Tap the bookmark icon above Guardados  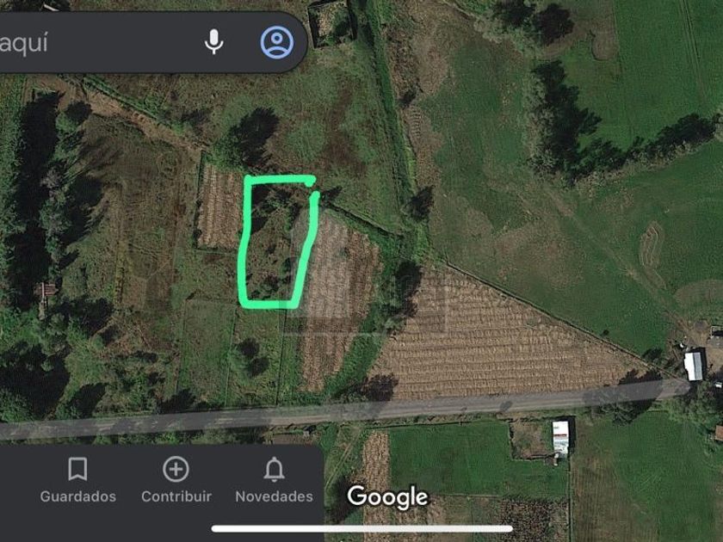[77, 469]
